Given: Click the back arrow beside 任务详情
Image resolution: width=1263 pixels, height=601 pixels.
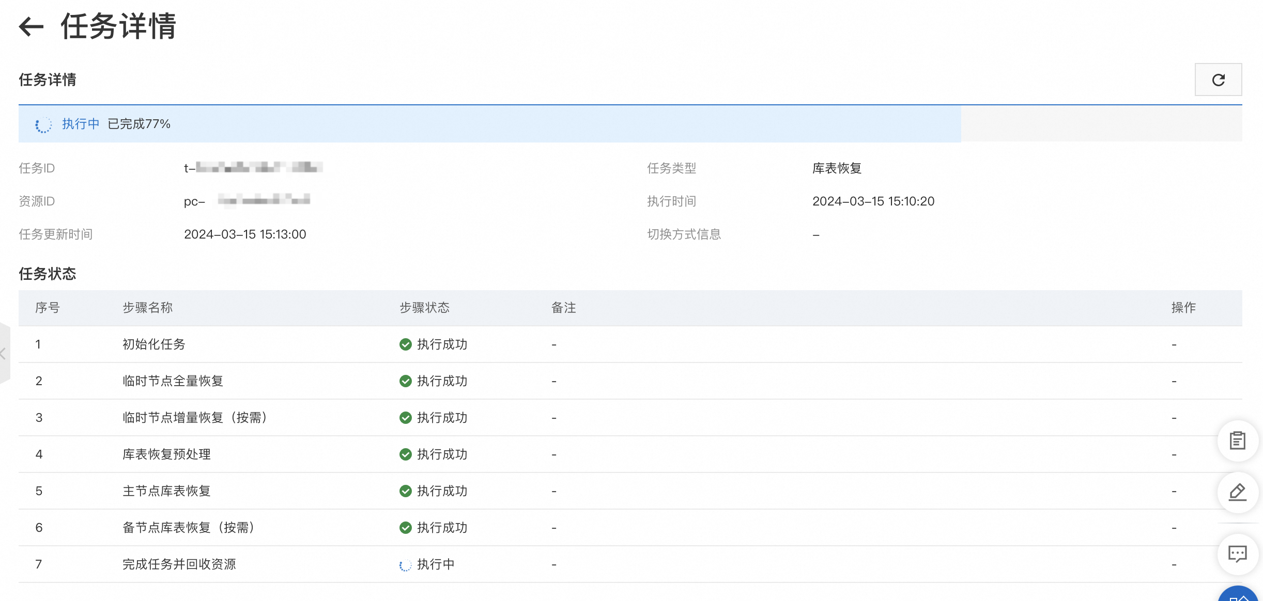Looking at the screenshot, I should (31, 27).
